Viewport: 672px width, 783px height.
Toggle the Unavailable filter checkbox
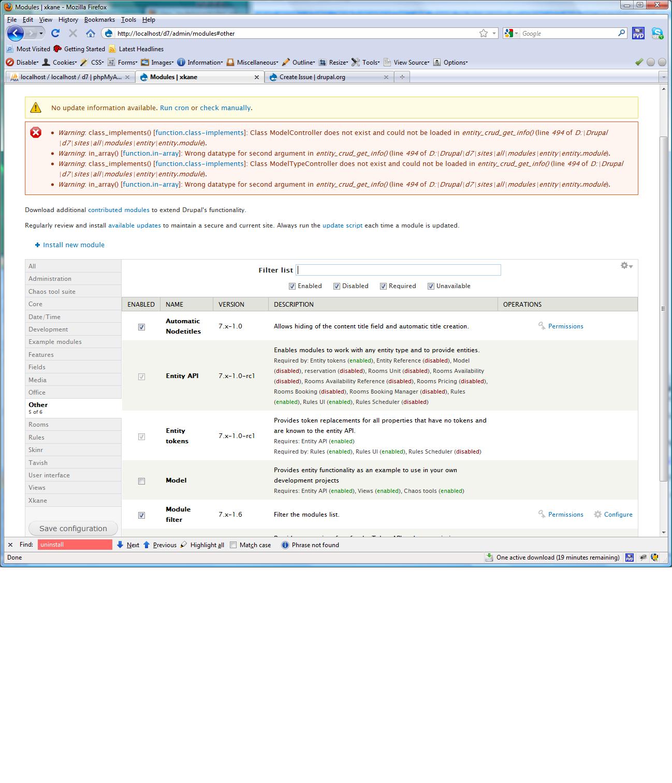click(431, 287)
